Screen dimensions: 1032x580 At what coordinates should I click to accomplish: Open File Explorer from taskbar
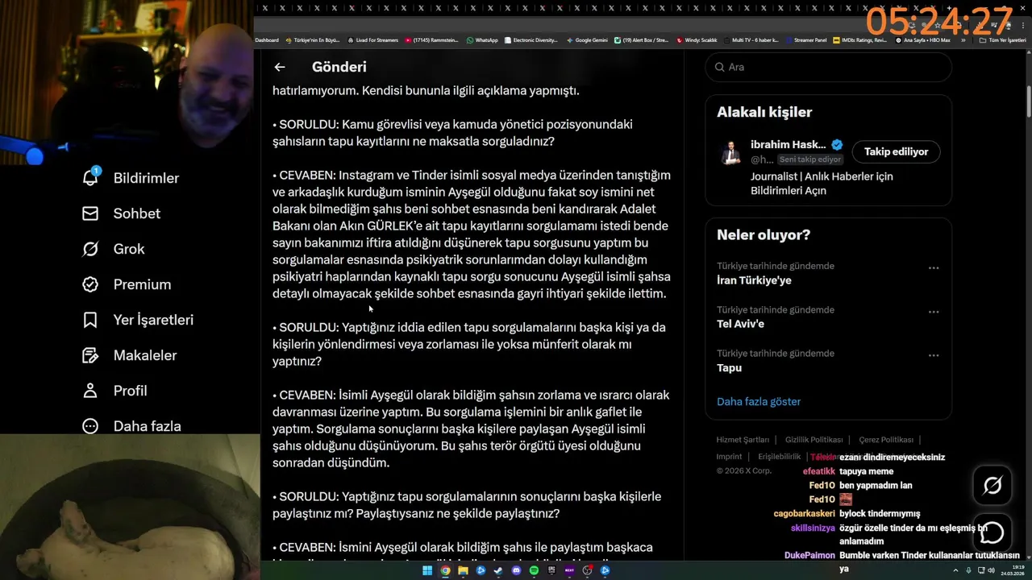(463, 570)
